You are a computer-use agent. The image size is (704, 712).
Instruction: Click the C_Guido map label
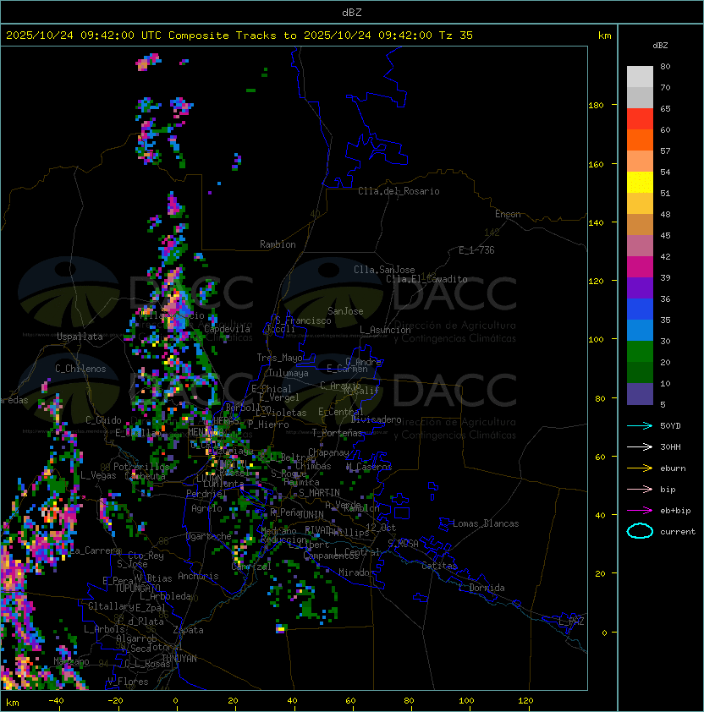coord(103,420)
